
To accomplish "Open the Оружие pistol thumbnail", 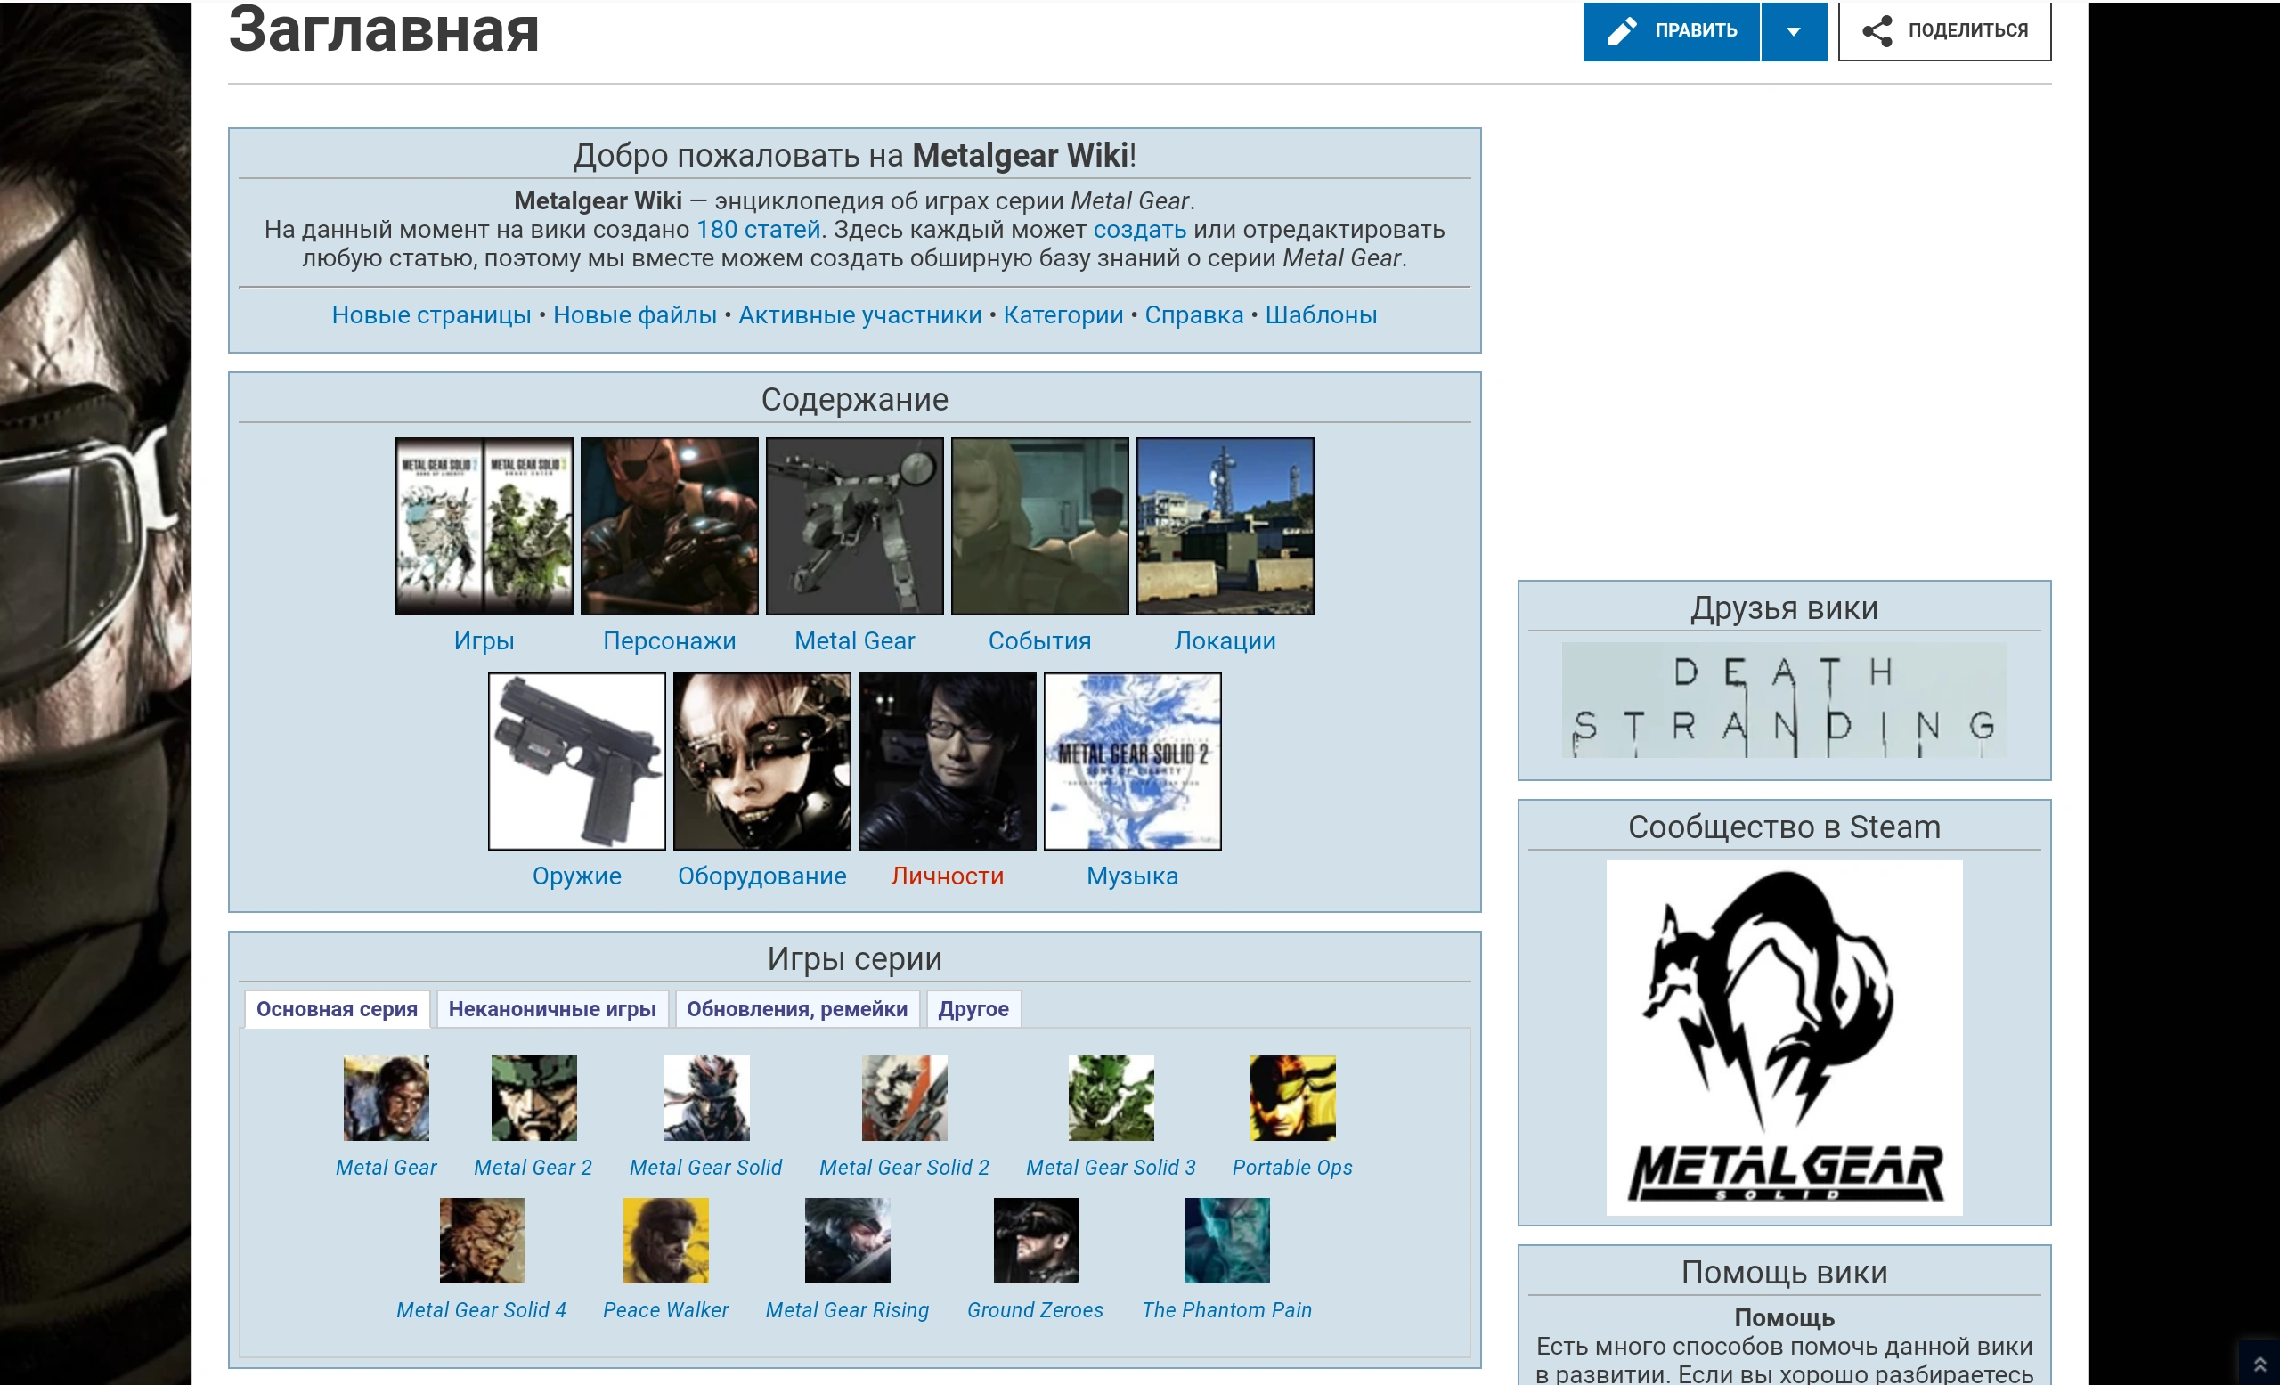I will pos(576,761).
